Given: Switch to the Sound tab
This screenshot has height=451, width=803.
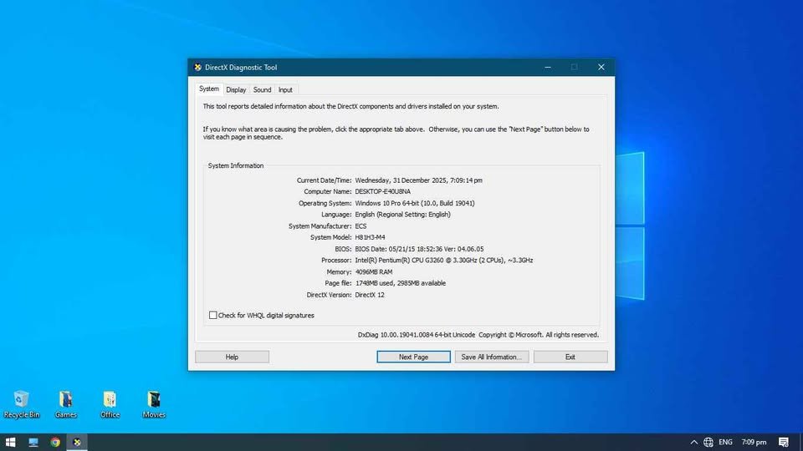Looking at the screenshot, I should point(262,89).
